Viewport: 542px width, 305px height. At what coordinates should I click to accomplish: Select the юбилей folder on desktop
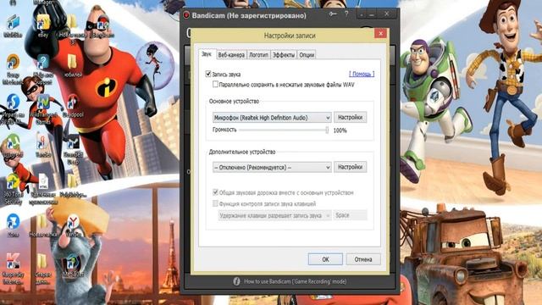click(73, 66)
